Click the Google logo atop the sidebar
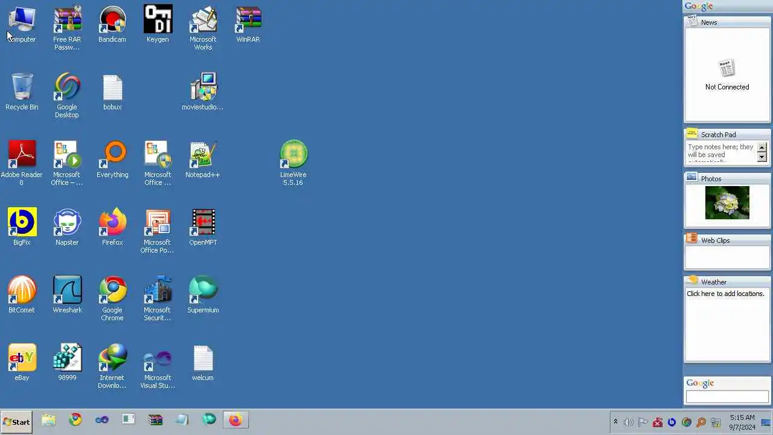Image resolution: width=773 pixels, height=435 pixels. (699, 7)
